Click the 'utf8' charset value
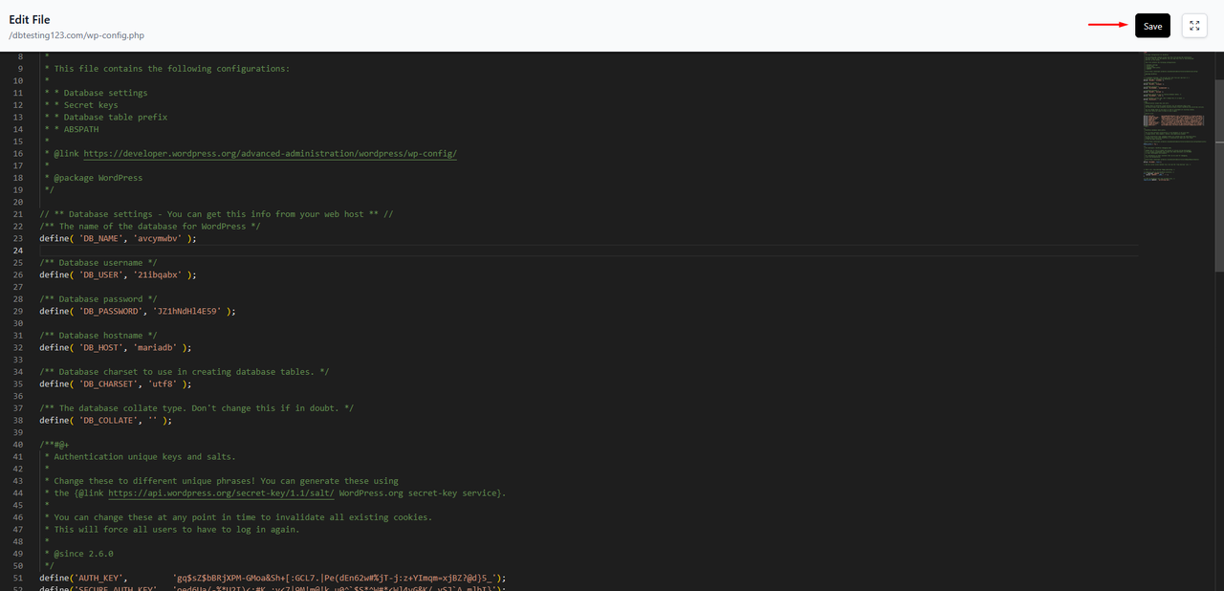 (163, 383)
